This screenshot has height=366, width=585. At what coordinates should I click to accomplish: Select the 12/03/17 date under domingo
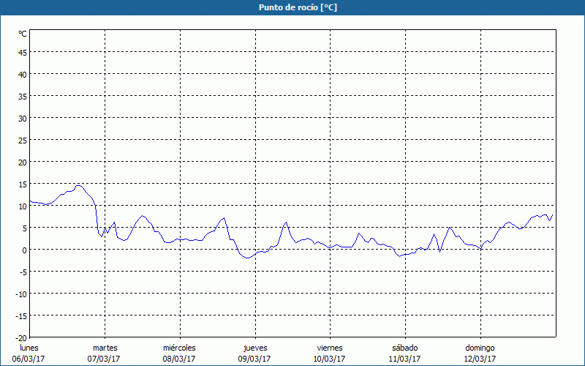click(480, 359)
